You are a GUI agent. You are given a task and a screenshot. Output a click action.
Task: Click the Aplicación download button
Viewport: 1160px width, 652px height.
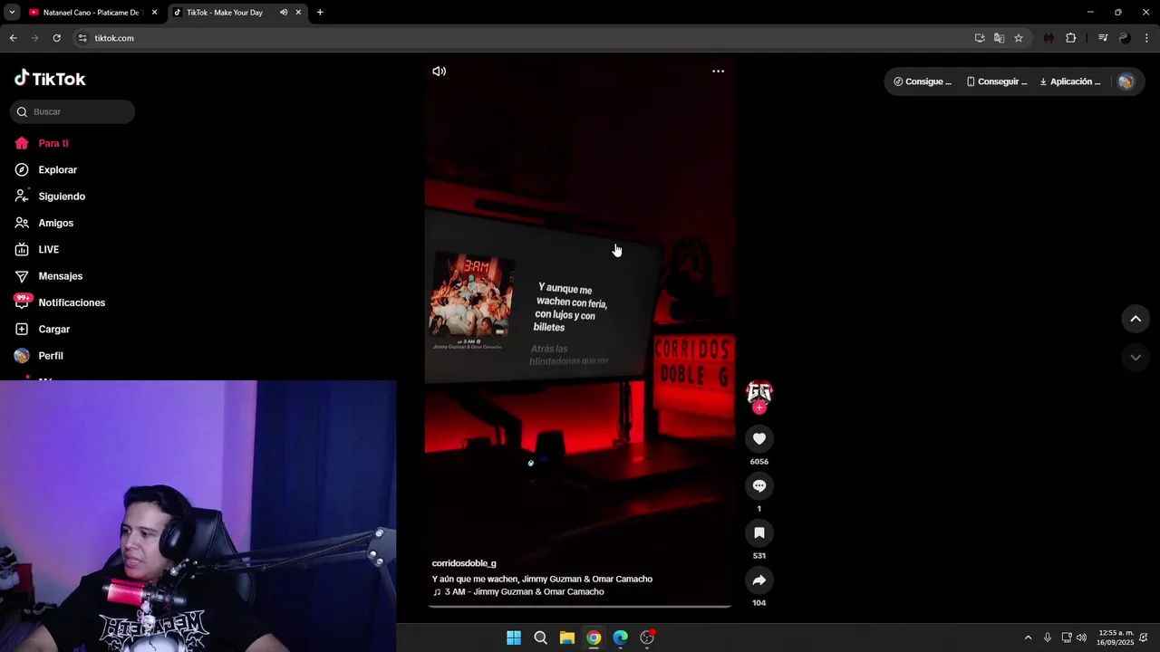[1070, 81]
